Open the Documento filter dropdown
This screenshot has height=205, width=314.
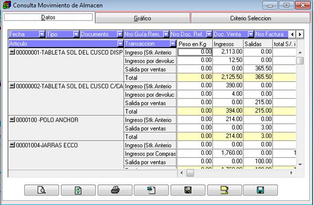[x=119, y=34]
